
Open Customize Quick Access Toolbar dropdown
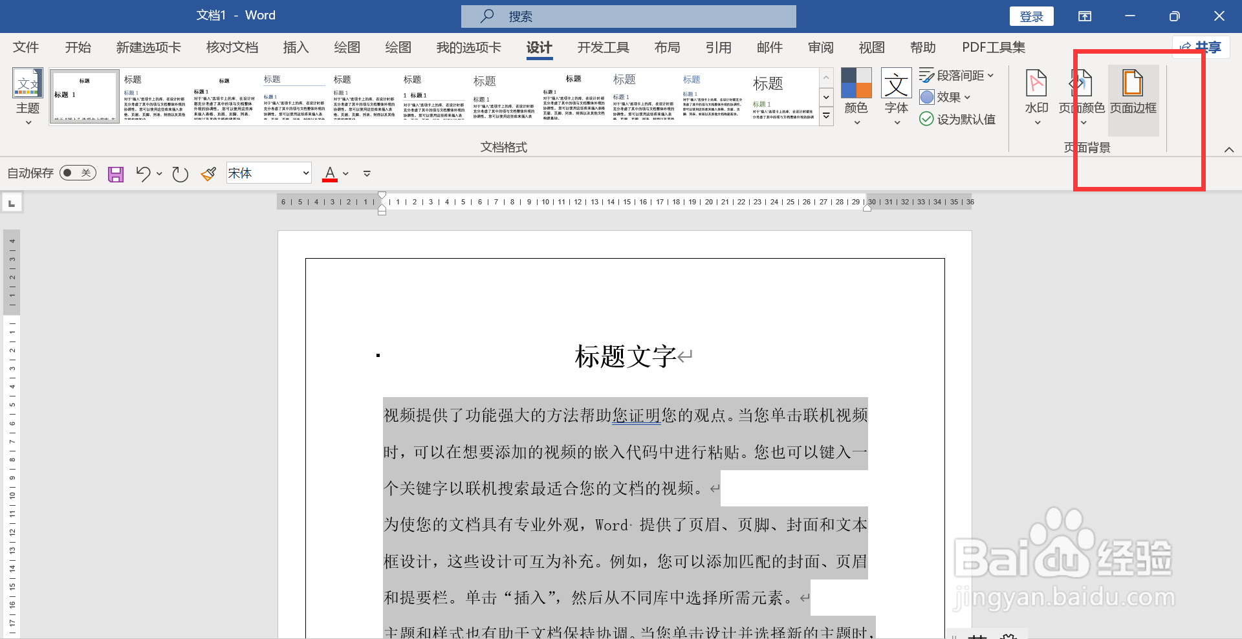367,173
